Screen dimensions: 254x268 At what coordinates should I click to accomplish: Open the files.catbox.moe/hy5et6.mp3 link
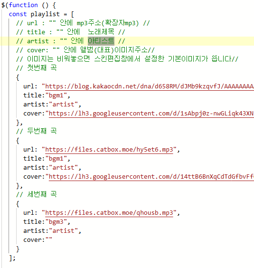coord(109,150)
